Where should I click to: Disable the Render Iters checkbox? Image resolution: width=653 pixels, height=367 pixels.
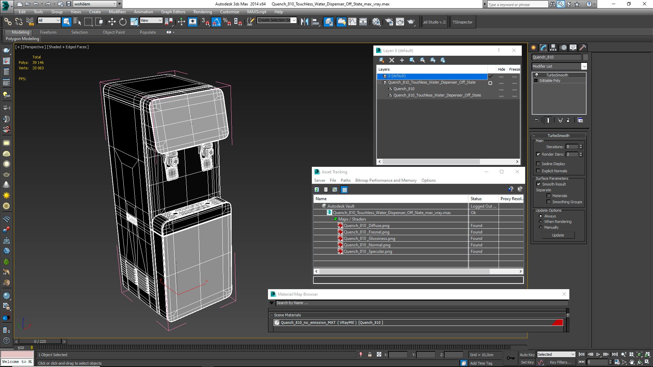tap(538, 154)
